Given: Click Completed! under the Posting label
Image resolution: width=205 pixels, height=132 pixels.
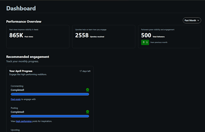Looking at the screenshot, I should (x=17, y=112).
